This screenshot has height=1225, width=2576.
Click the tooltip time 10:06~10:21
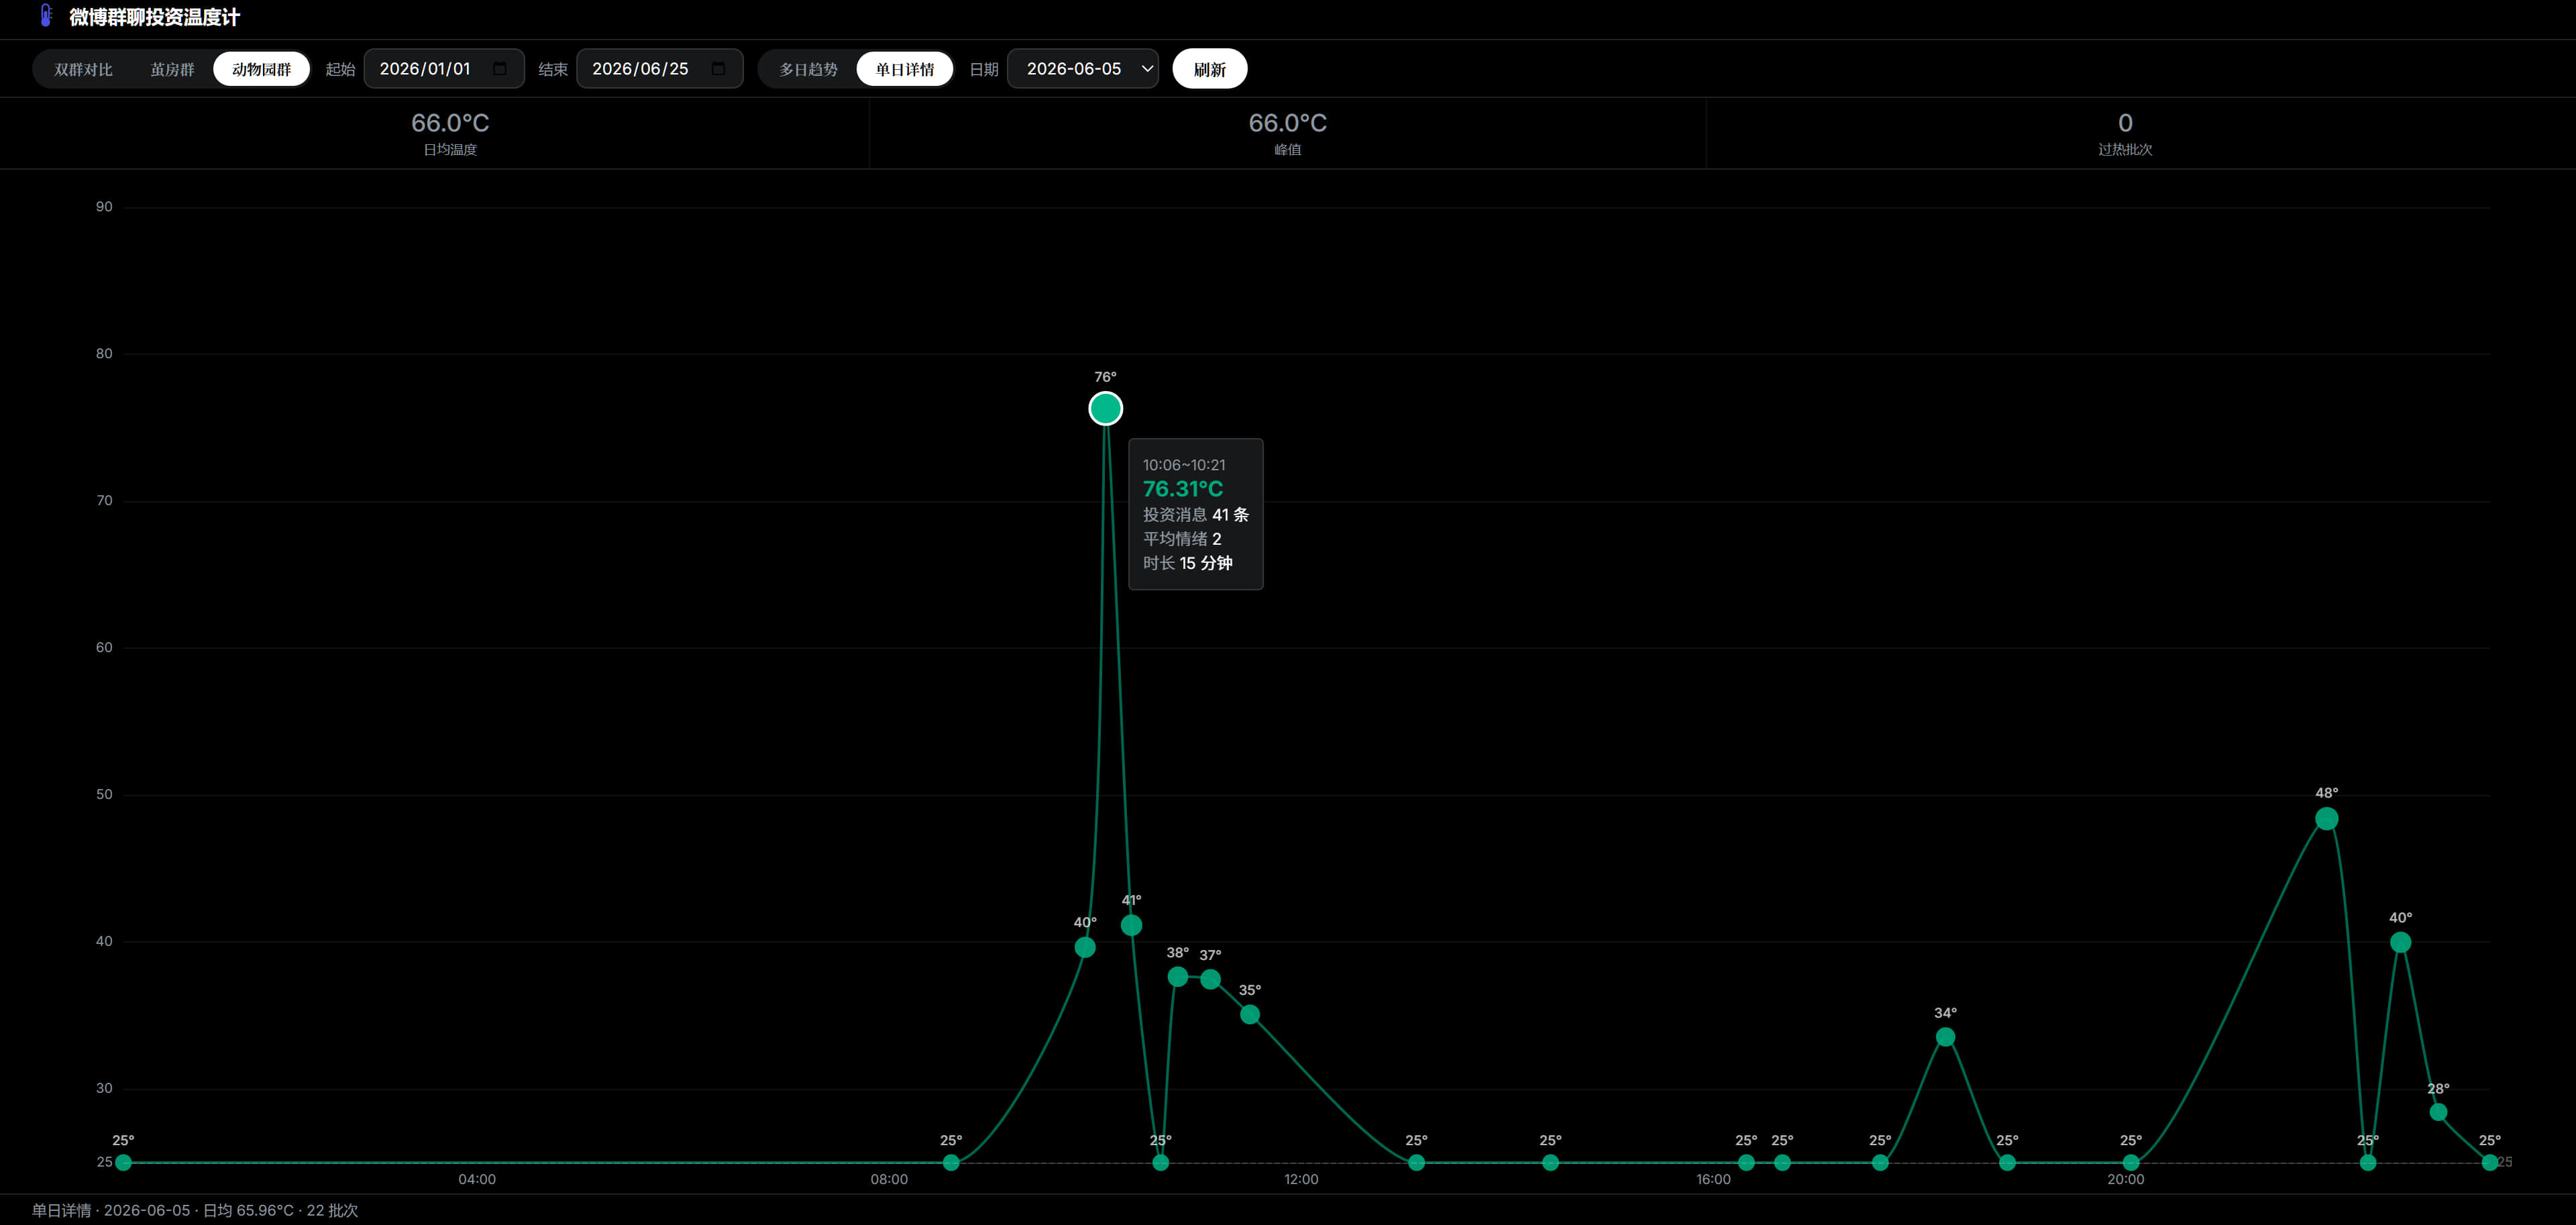click(x=1184, y=465)
